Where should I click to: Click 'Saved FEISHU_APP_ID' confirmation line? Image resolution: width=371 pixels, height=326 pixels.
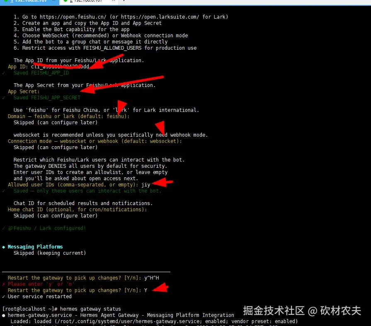click(41, 73)
